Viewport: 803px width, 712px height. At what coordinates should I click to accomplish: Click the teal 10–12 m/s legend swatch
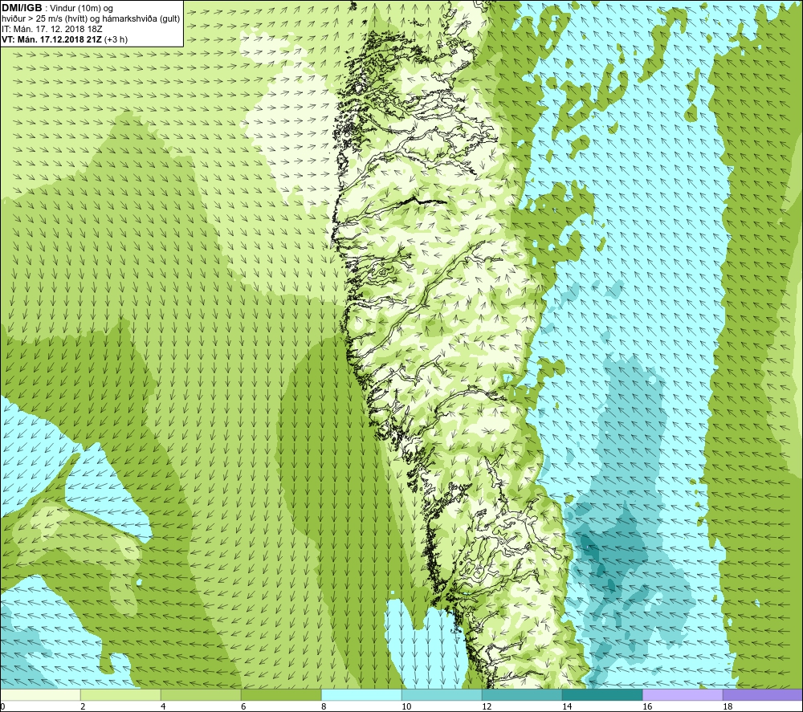(442, 695)
